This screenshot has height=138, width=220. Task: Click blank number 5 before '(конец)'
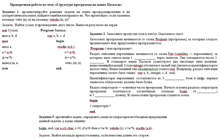click(x=104, y=95)
